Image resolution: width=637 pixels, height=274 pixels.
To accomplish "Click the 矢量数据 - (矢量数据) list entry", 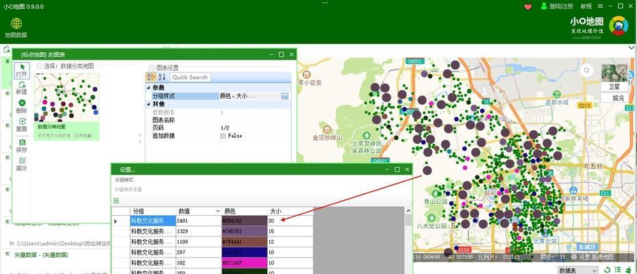I will [41, 256].
